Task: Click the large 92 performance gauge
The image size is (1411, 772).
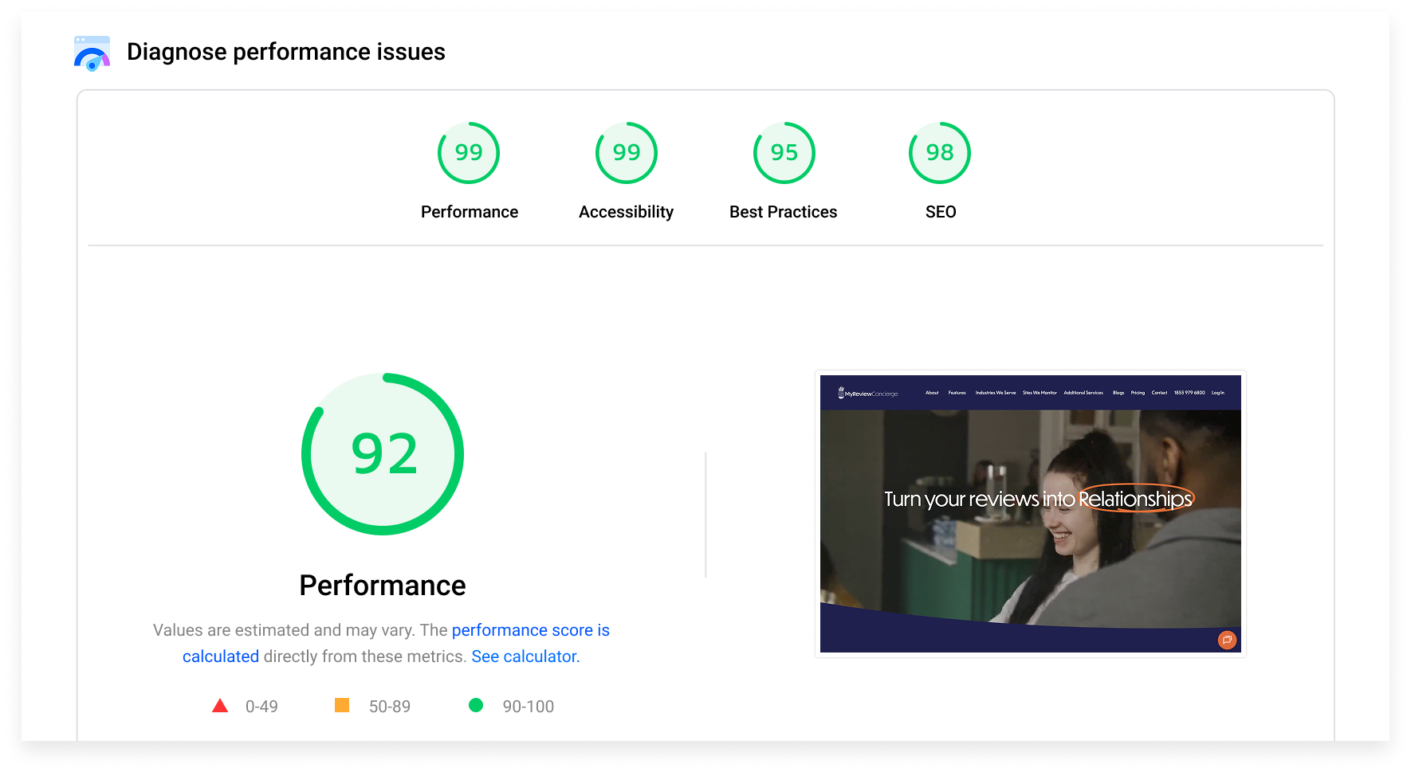Action: pos(383,454)
